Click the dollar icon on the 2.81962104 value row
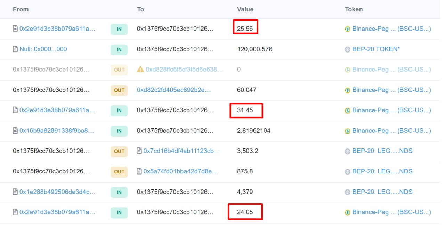 coord(347,131)
